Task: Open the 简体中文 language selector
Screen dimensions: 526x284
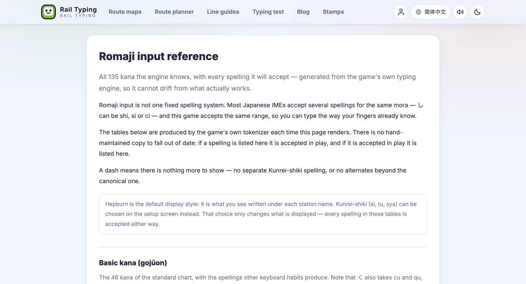Action: tap(431, 12)
